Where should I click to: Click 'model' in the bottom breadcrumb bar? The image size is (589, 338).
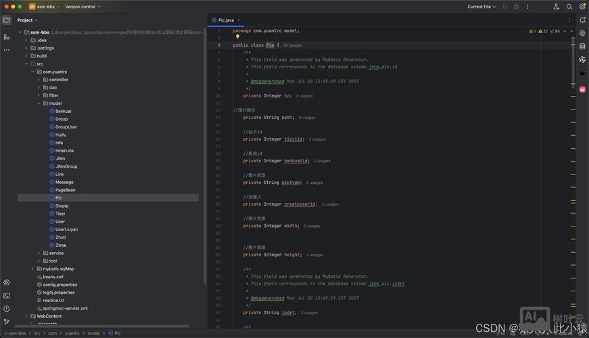[x=93, y=333]
